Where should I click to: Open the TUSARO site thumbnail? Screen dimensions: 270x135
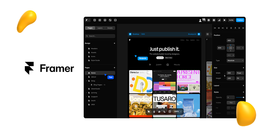[164, 105]
